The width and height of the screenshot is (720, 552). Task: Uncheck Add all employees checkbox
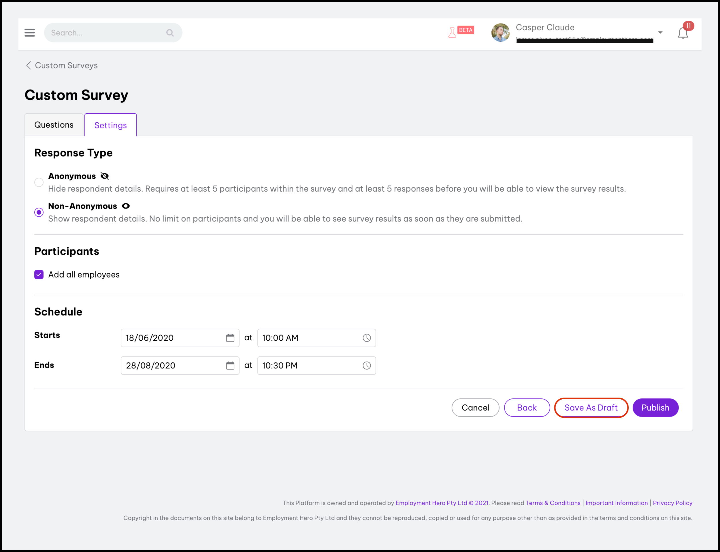coord(39,274)
